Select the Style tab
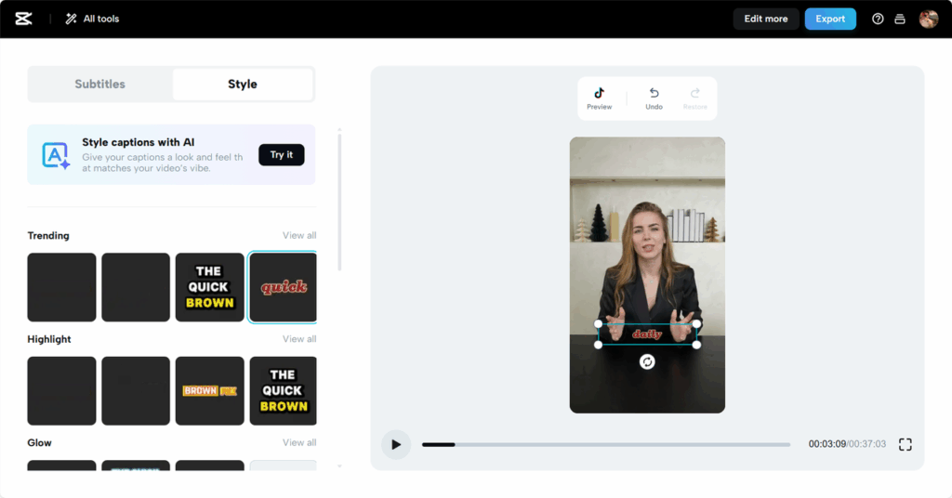The height and width of the screenshot is (498, 952). [x=243, y=84]
